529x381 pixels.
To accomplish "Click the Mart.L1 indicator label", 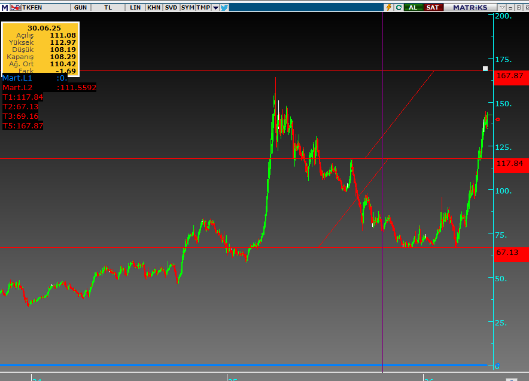I will click(17, 78).
